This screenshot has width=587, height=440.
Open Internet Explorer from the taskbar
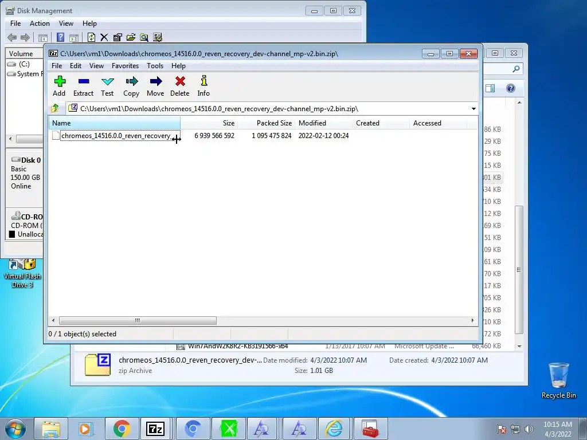[x=334, y=429]
